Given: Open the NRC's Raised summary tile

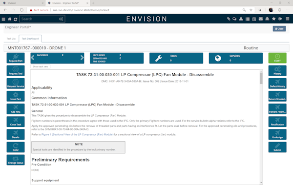Looking at the screenshot, I should (117, 58).
